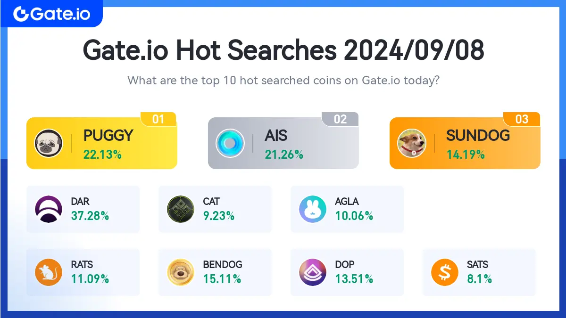Viewport: 566px width, 318px height.
Task: Open the 01 rank badge on PUGGY
Action: (x=158, y=119)
